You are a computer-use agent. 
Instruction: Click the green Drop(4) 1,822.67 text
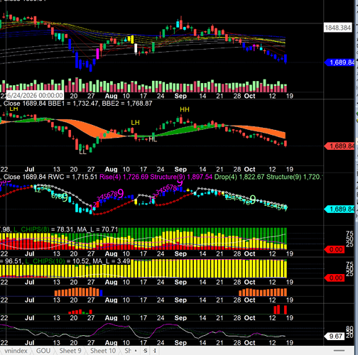[239, 177]
